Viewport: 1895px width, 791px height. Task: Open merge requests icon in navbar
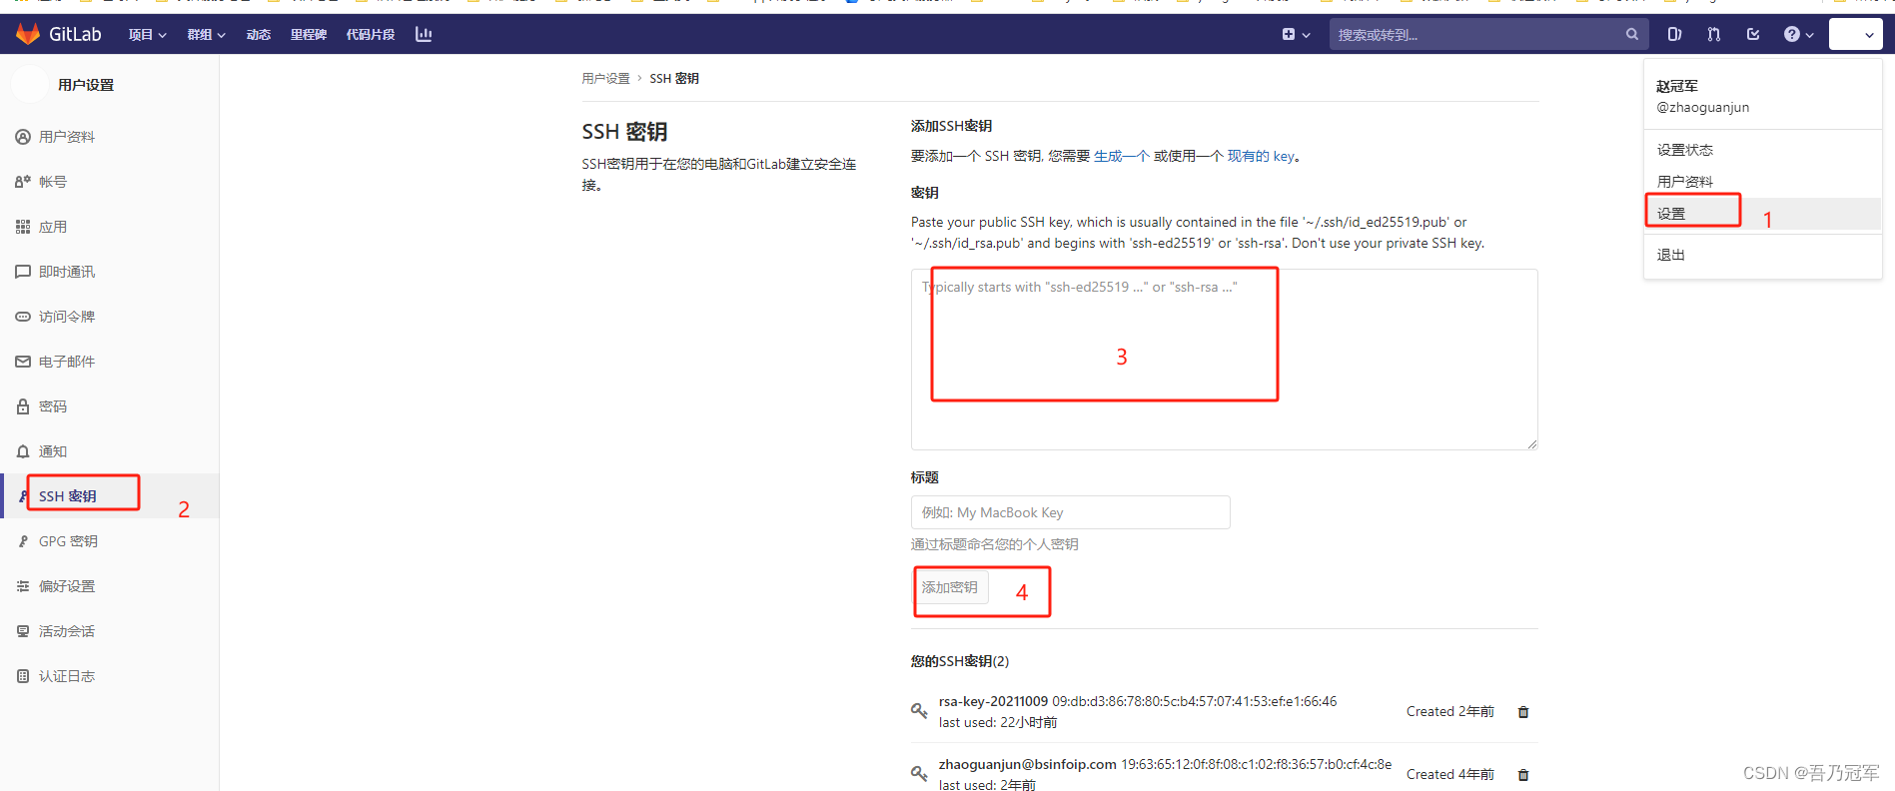[x=1714, y=34]
